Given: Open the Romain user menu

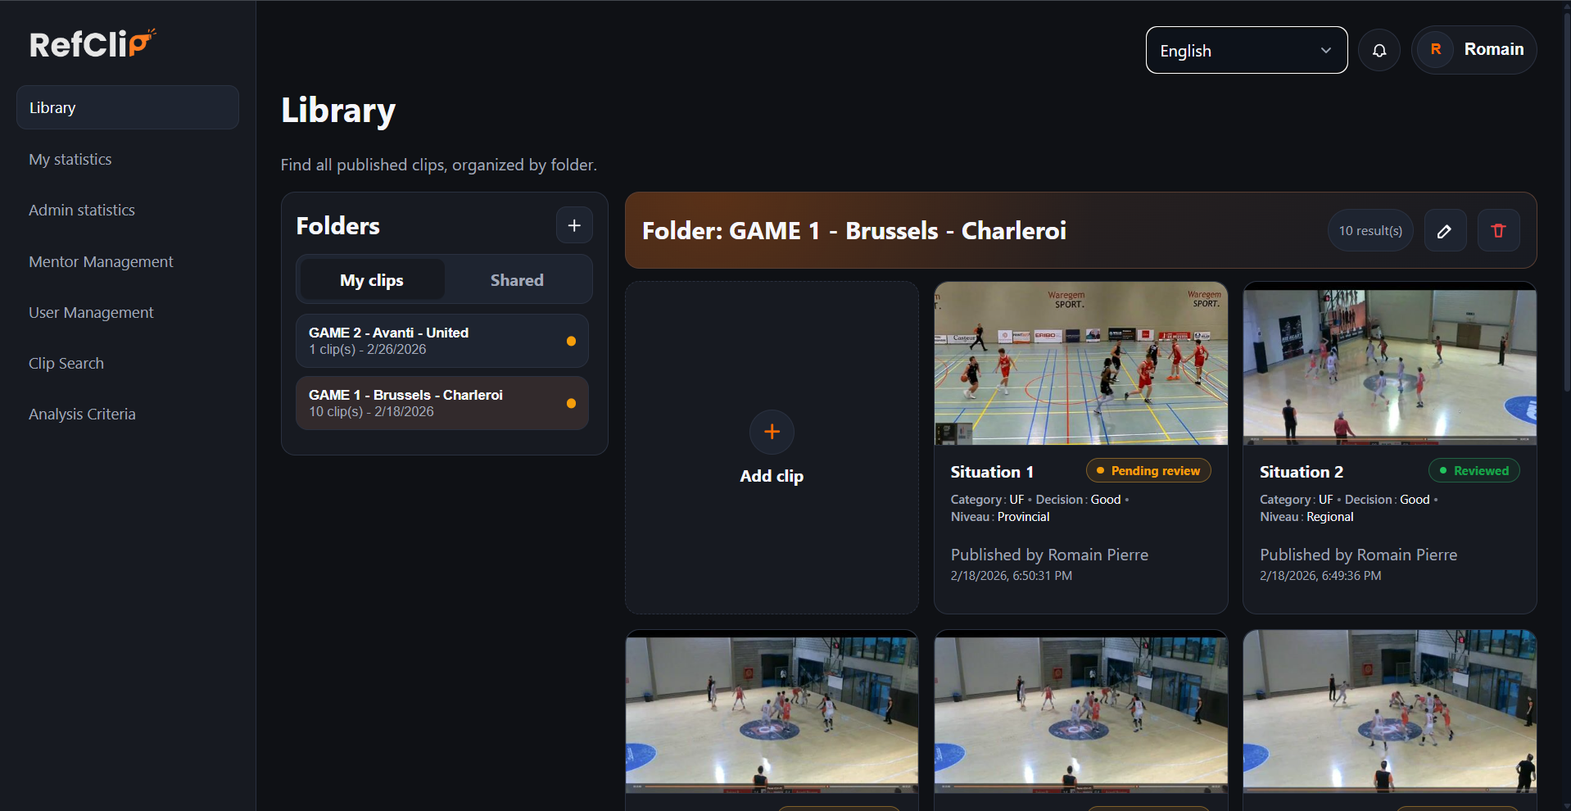Looking at the screenshot, I should tap(1474, 50).
